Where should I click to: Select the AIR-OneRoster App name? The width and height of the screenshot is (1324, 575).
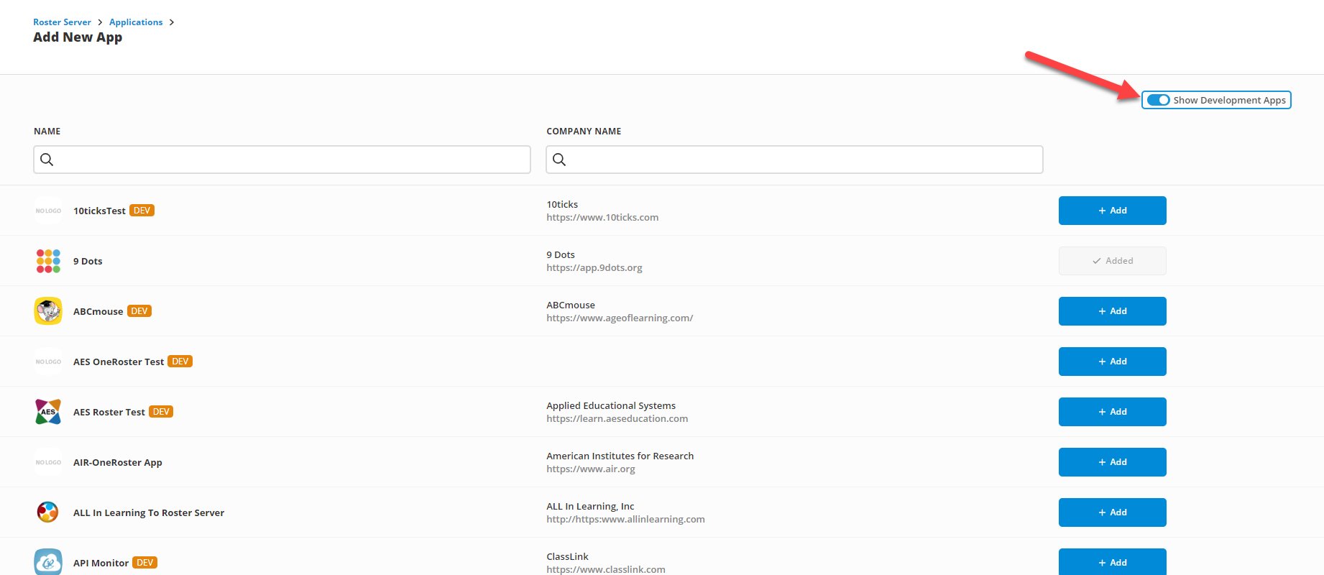tap(118, 462)
